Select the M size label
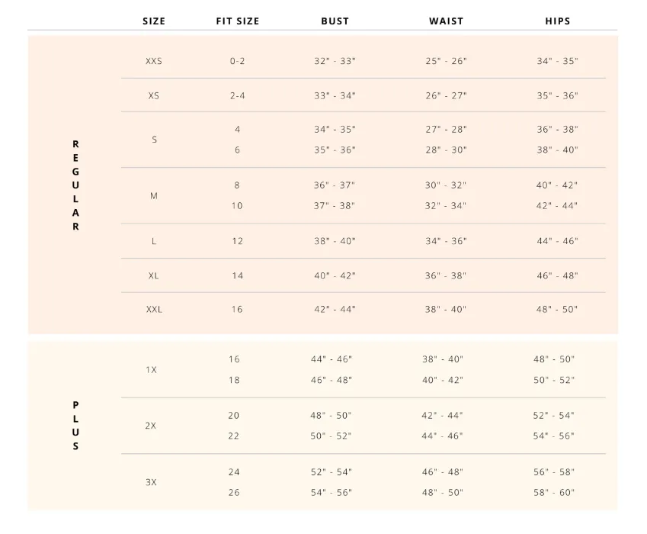The width and height of the screenshot is (647, 534). pos(154,196)
